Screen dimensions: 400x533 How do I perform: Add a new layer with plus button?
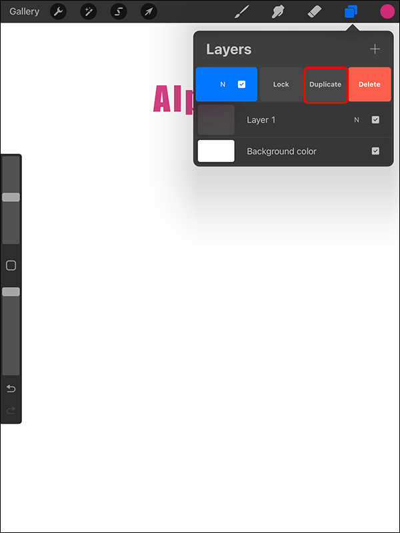click(x=375, y=49)
